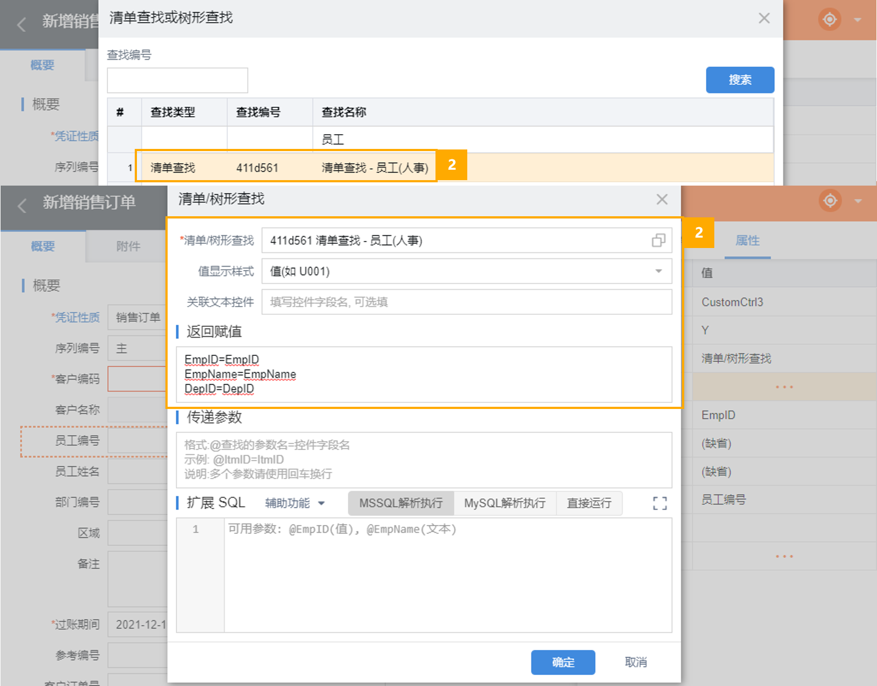Close the 清单/树形查找 dialog
Image resolution: width=877 pixels, height=686 pixels.
tap(662, 199)
